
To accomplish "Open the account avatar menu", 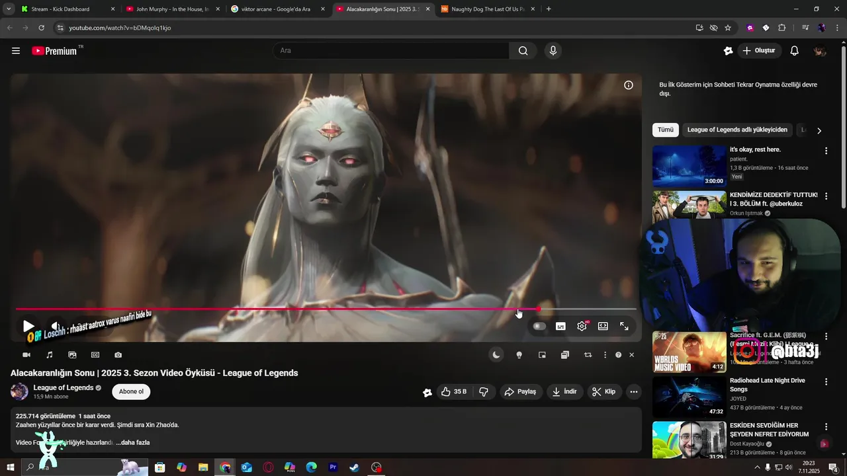I will click(x=820, y=51).
